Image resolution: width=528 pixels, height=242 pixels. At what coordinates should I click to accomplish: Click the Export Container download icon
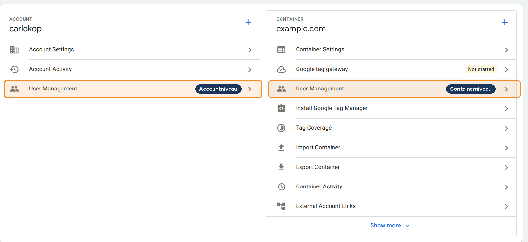[281, 167]
